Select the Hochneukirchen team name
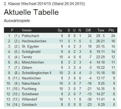 (34, 41)
